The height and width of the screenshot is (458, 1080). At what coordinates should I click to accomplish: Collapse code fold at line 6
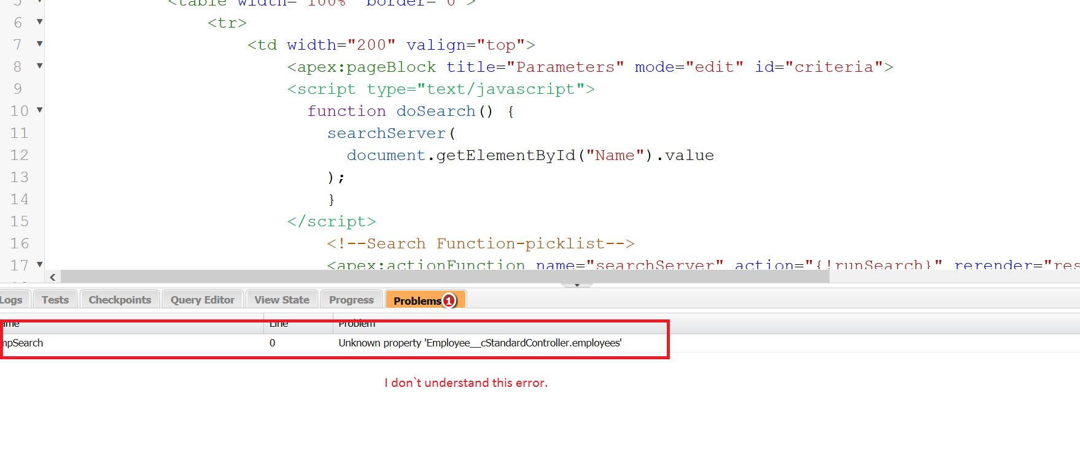click(40, 22)
